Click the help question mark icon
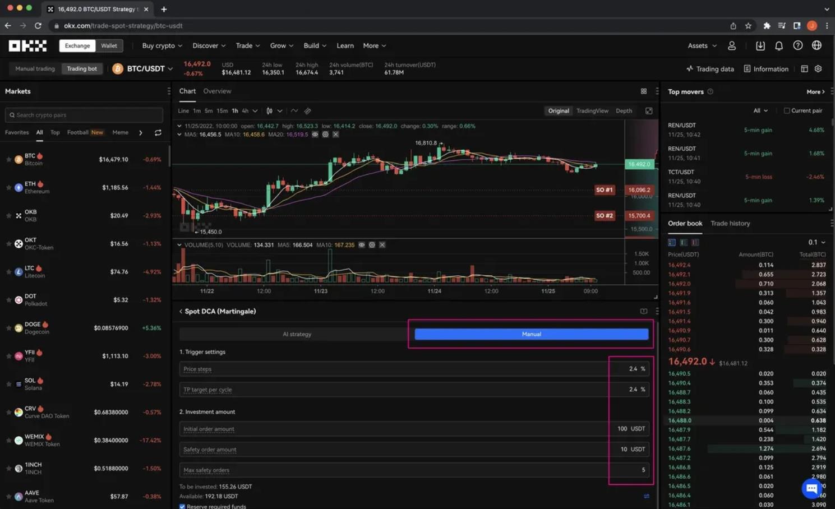The width and height of the screenshot is (835, 509). pyautogui.click(x=797, y=46)
